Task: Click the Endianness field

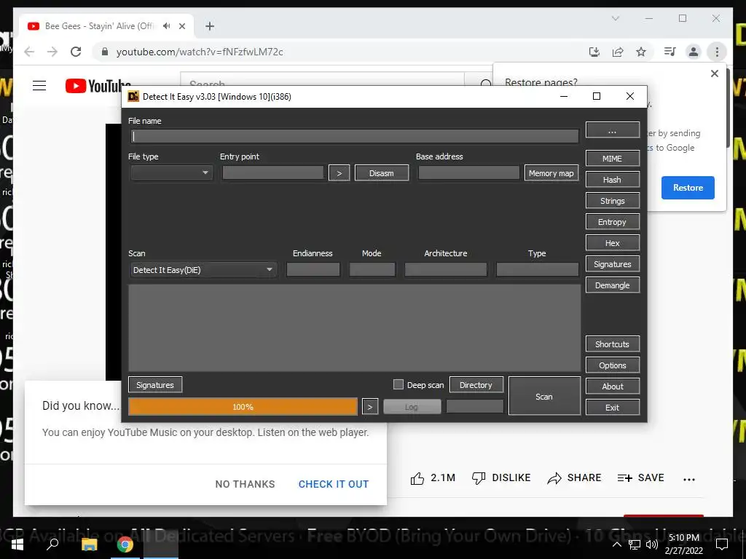Action: click(313, 269)
